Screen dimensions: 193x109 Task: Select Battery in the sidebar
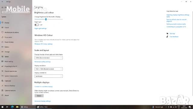click(x=7, y=47)
